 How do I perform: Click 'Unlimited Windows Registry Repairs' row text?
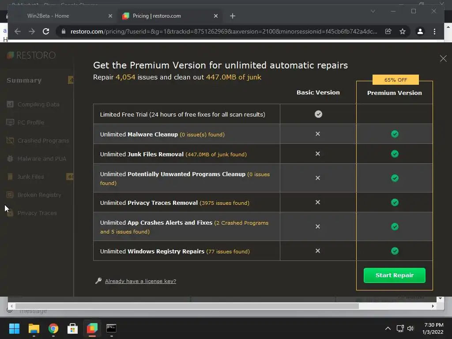152,251
